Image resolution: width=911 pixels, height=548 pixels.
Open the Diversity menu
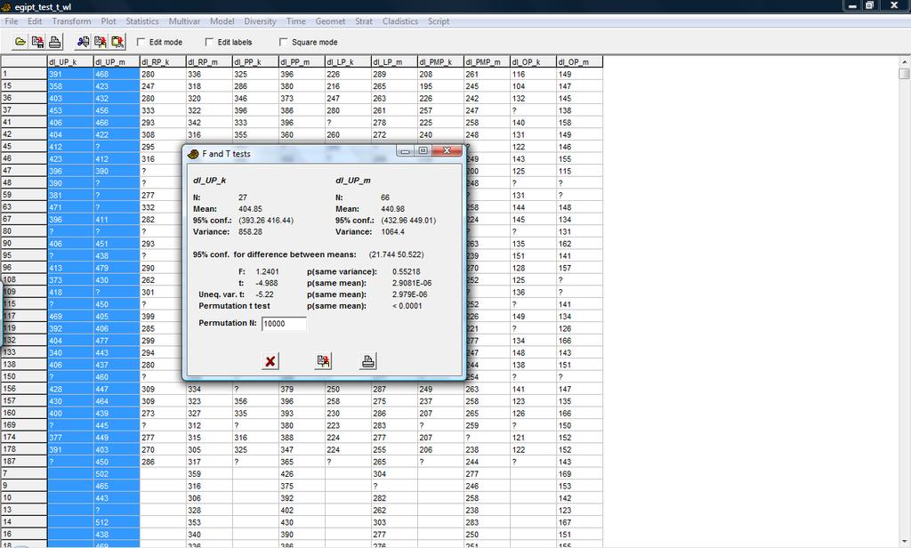coord(260,21)
